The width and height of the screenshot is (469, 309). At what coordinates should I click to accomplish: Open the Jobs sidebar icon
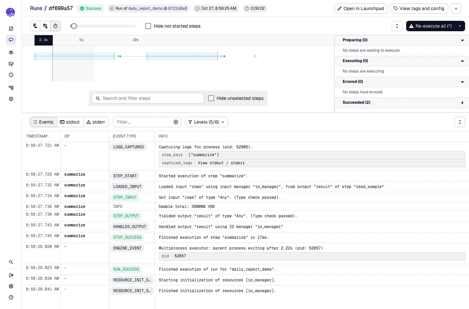pos(11,64)
